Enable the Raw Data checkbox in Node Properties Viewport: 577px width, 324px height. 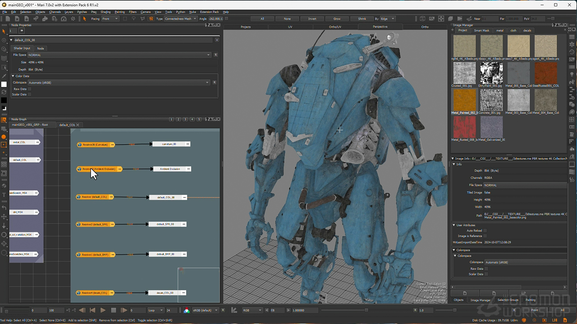30,89
